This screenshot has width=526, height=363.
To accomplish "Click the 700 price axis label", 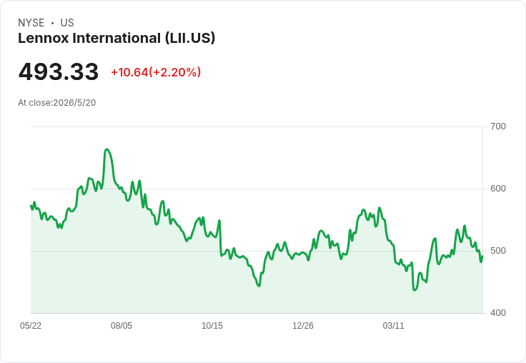I will (x=498, y=126).
